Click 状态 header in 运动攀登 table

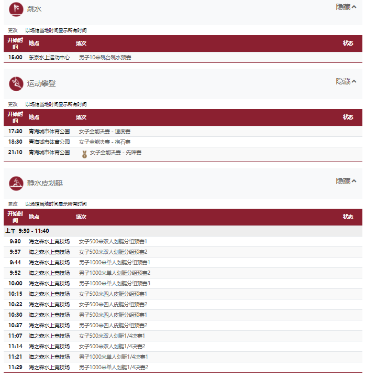click(348, 117)
